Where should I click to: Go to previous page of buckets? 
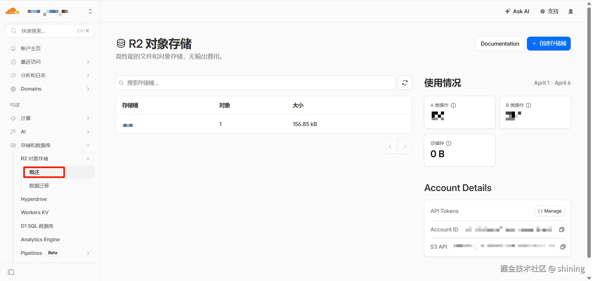[390, 147]
